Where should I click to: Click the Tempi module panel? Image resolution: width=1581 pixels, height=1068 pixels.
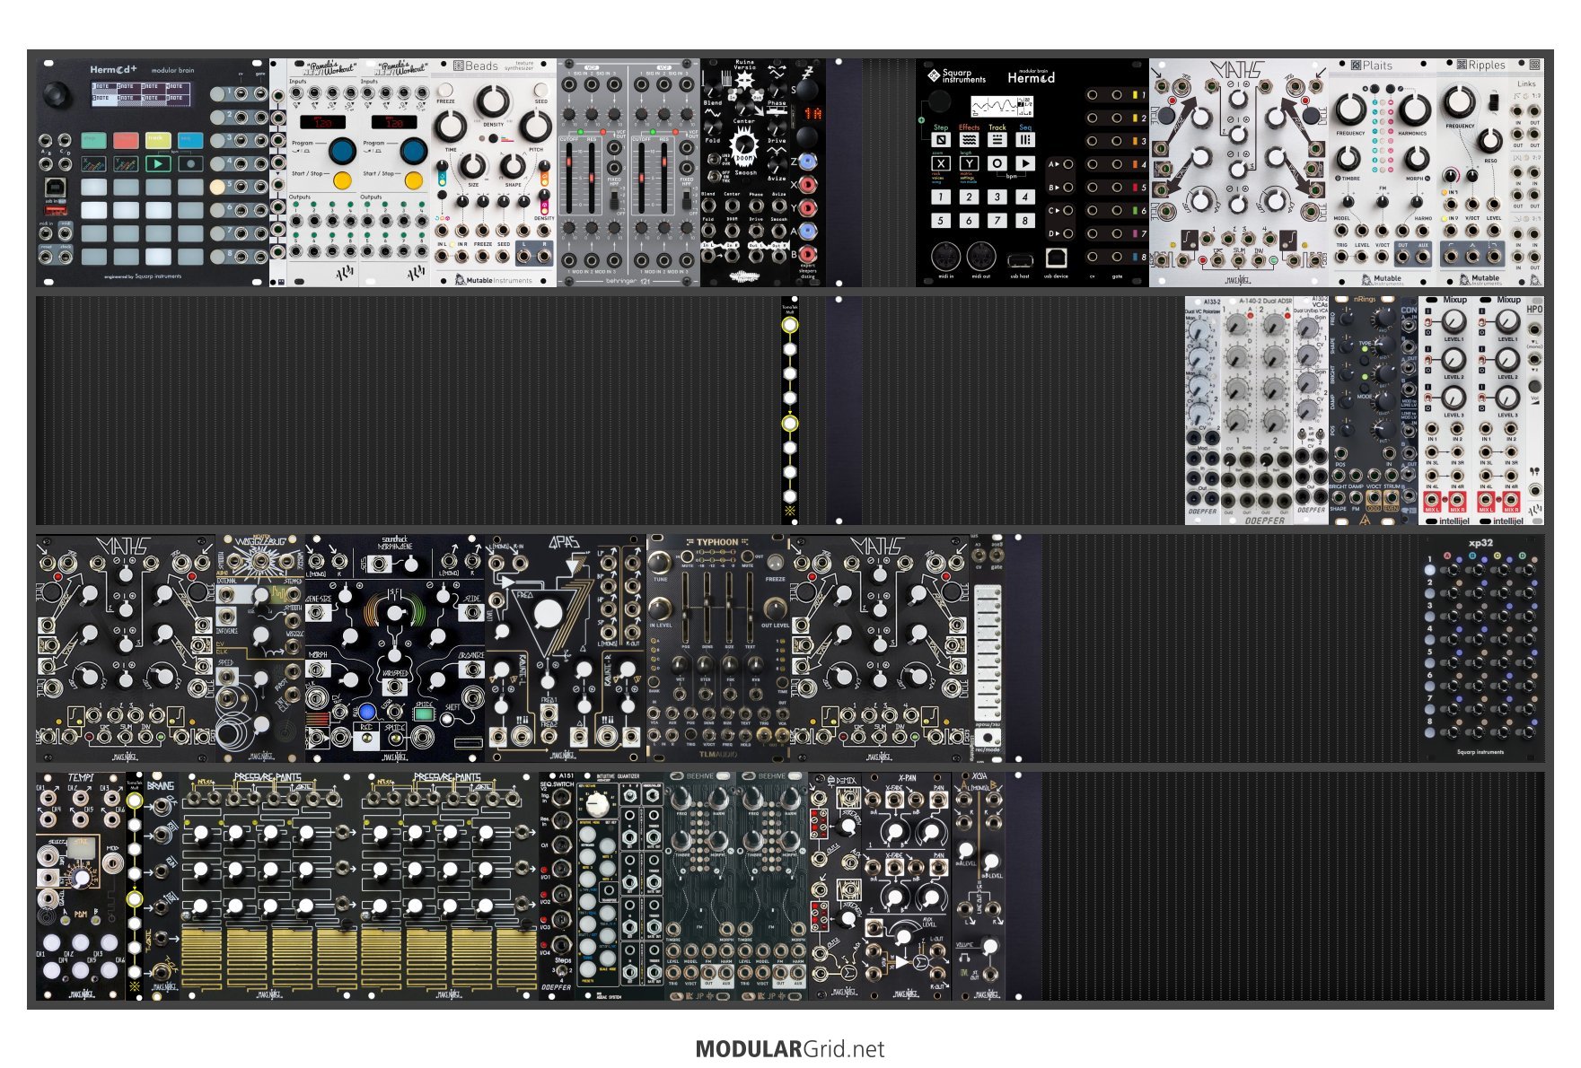tap(81, 886)
